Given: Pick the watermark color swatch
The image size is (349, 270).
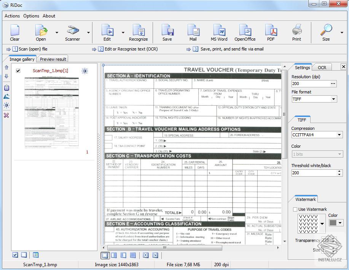Looking at the screenshot, I should (333, 223).
